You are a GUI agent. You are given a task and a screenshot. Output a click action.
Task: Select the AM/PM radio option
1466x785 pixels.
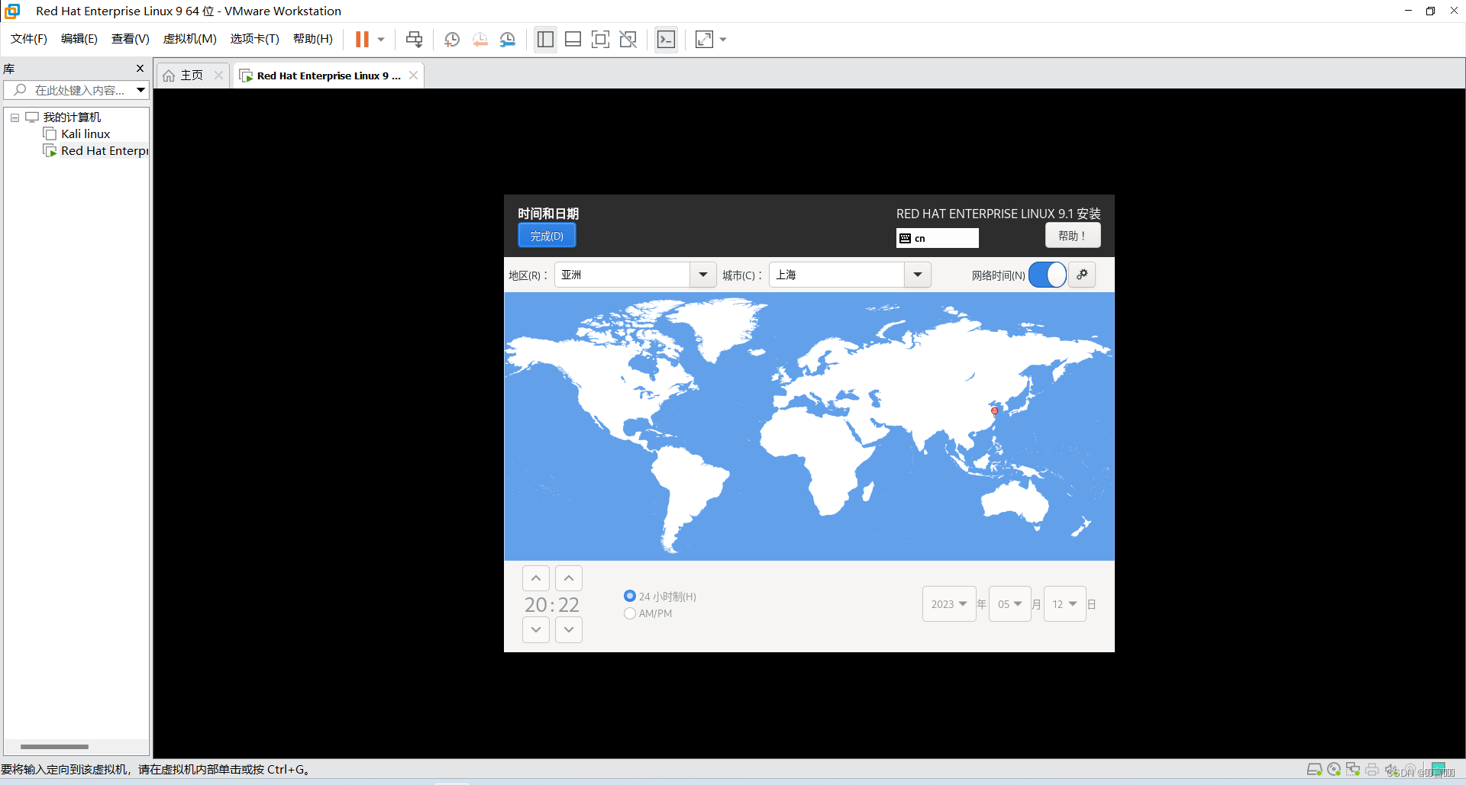pyautogui.click(x=630, y=613)
